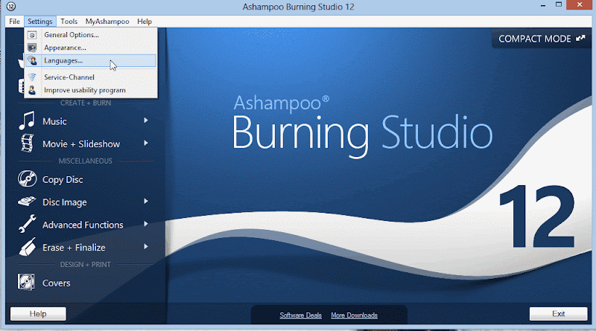Switch to COMPACT MODE
Viewport: 596px width, 331px height.
pyautogui.click(x=542, y=39)
